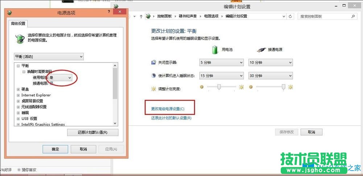The height and width of the screenshot is (176, 363).
Task: Click 应用(A) button
Action: pyautogui.click(x=111, y=149)
